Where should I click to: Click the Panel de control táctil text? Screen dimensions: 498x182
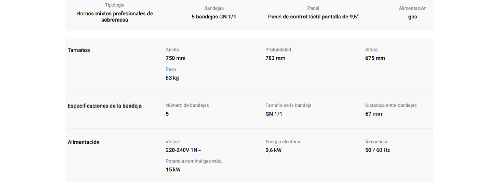[294, 17]
